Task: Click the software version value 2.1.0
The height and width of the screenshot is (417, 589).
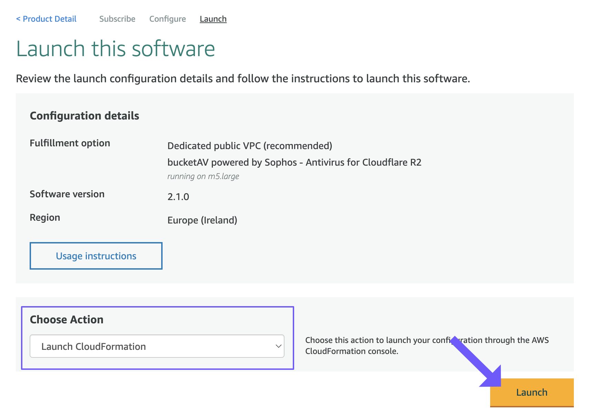Action: point(178,197)
